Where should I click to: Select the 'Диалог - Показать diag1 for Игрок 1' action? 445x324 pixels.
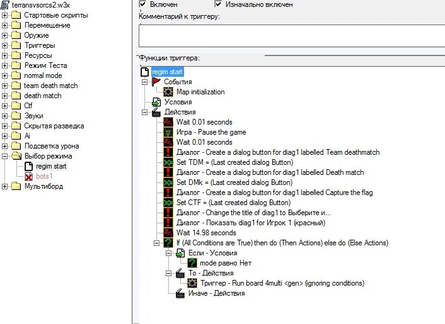251,223
